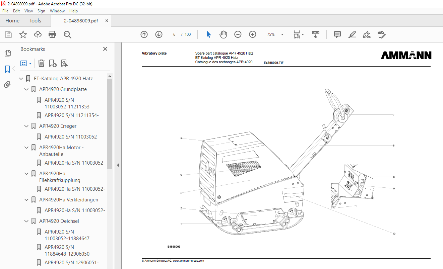Open bookmark APR4920 S/N 11003052-11211353
Viewport: 443px width, 269px height.
click(67, 103)
